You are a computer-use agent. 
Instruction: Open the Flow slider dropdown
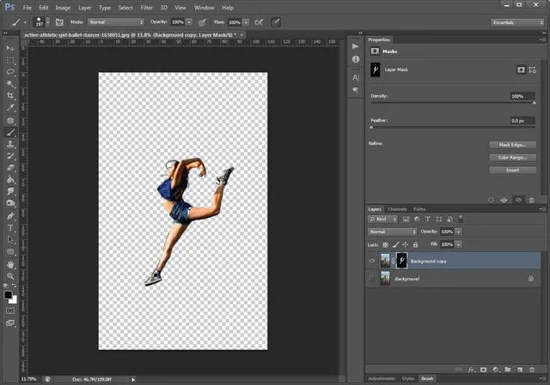coord(246,22)
